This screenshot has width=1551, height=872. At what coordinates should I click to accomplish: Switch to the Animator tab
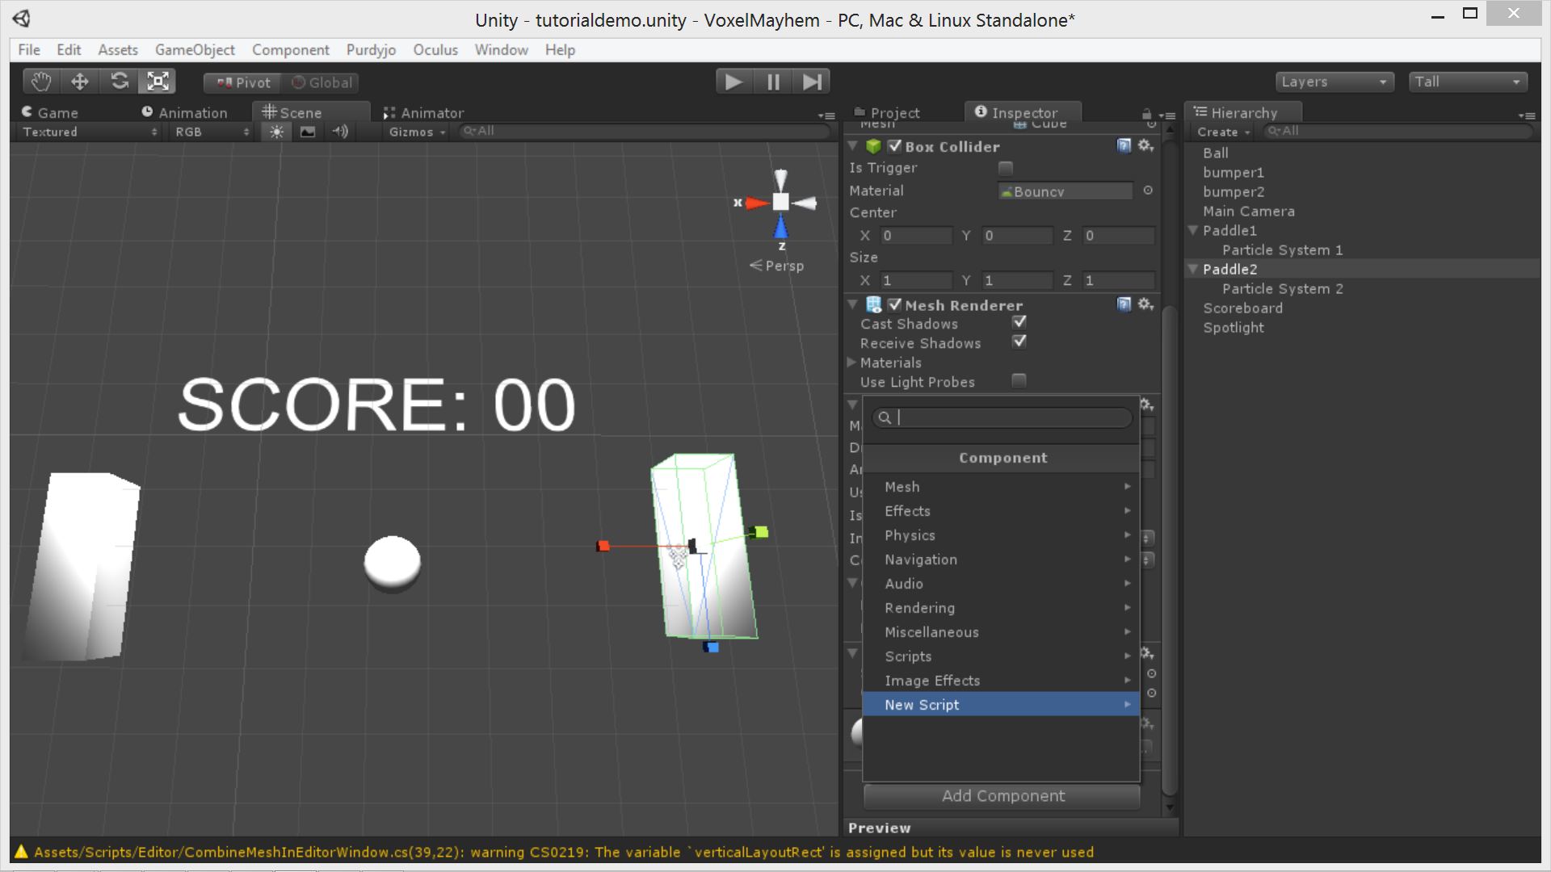[x=424, y=113]
